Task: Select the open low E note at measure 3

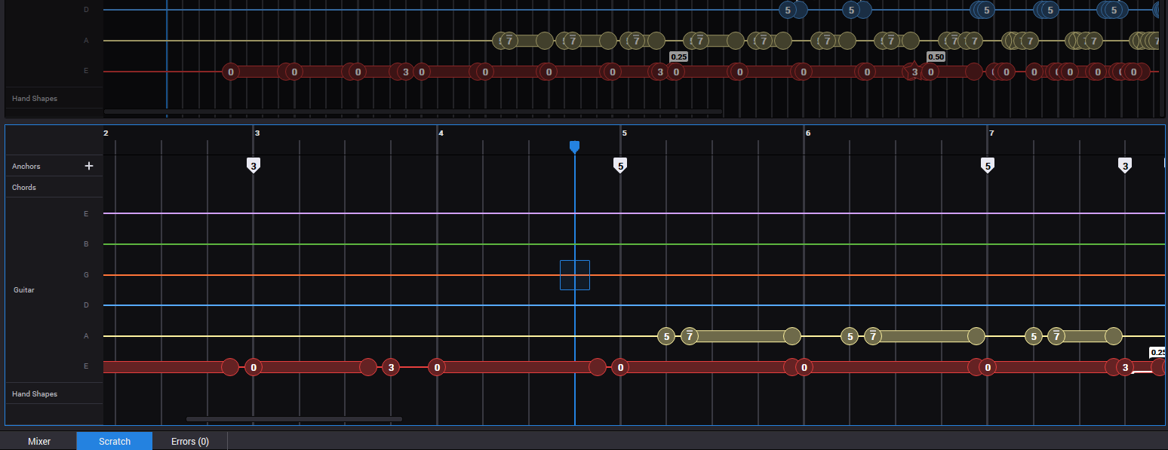Action: (254, 367)
